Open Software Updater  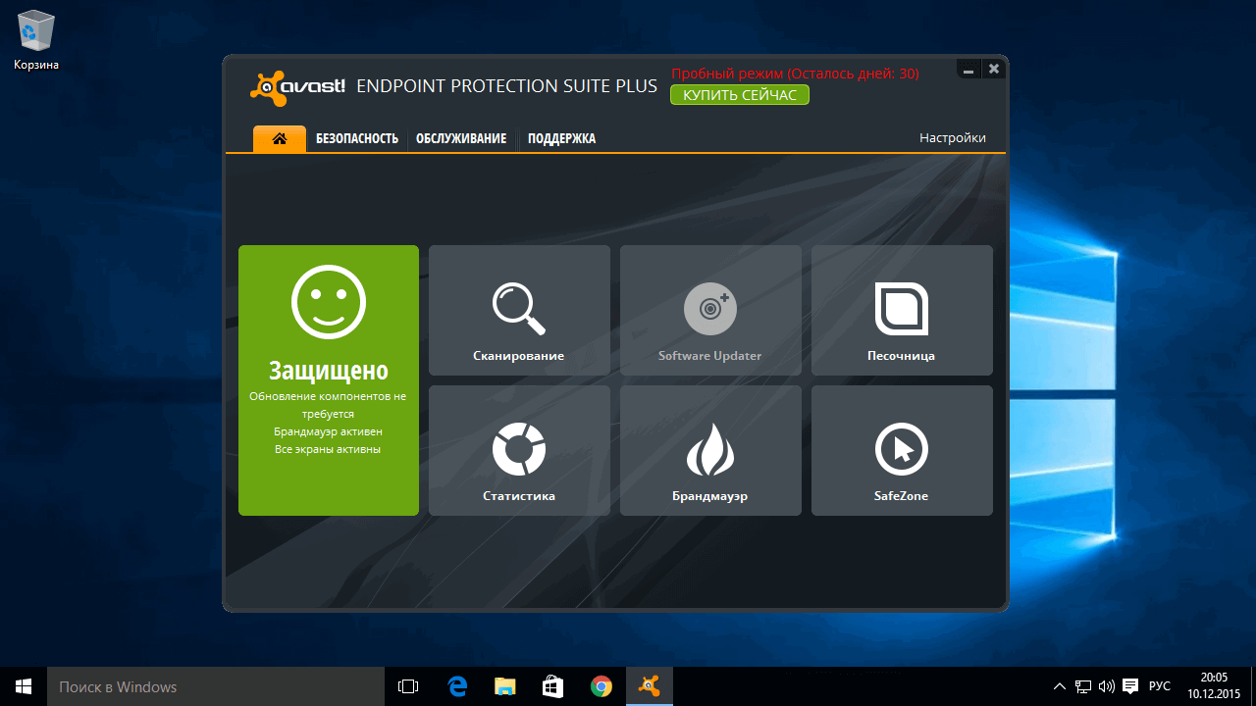(709, 310)
